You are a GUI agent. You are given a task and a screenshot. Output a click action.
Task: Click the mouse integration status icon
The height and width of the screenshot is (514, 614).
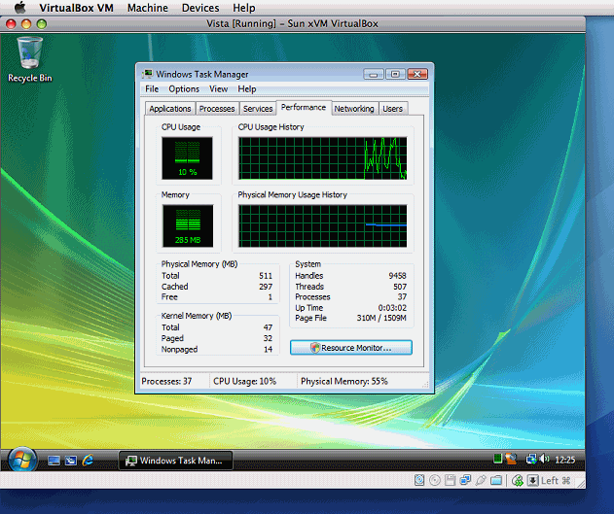[x=518, y=480]
